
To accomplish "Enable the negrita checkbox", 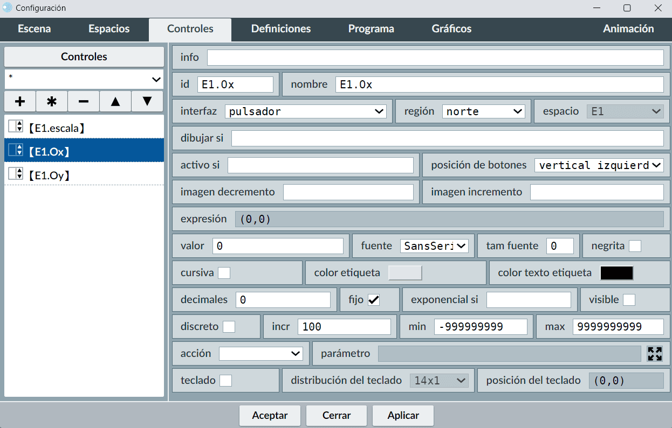I will 635,246.
